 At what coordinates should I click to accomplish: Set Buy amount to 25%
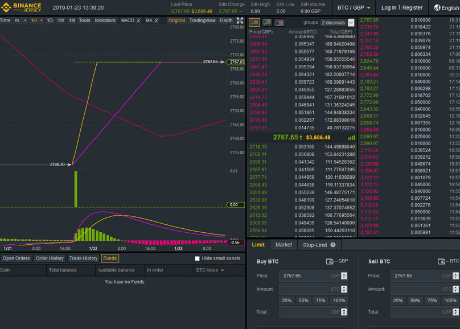(286, 301)
